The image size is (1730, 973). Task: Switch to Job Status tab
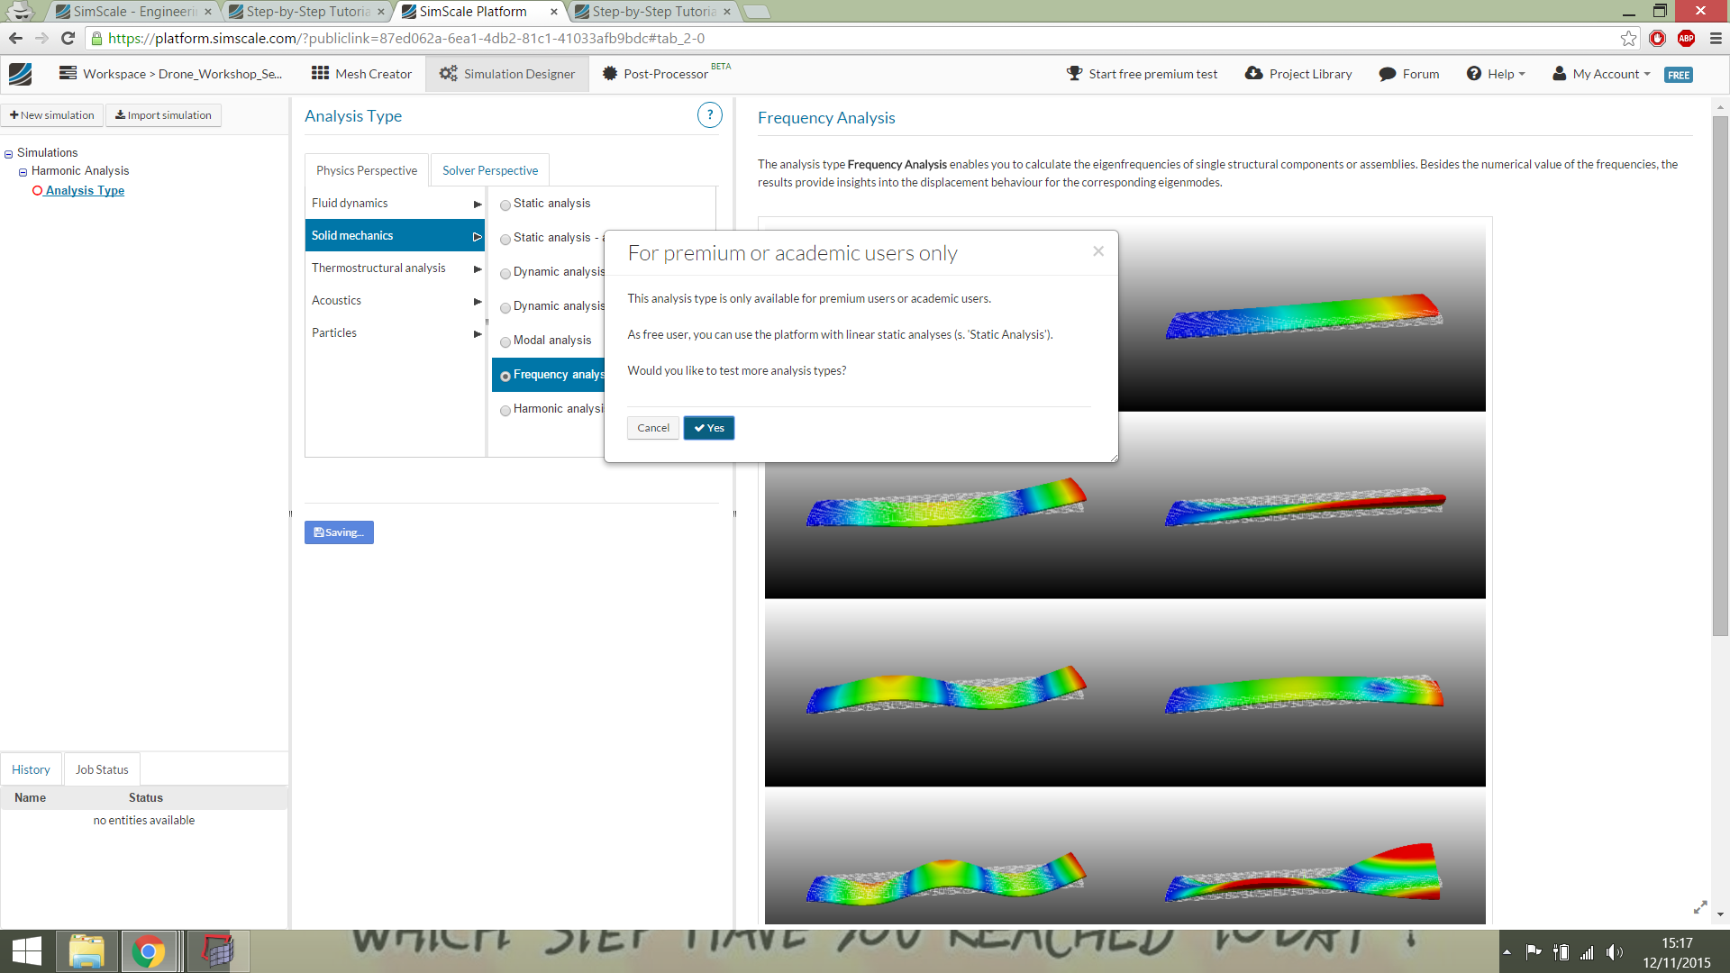click(x=102, y=769)
